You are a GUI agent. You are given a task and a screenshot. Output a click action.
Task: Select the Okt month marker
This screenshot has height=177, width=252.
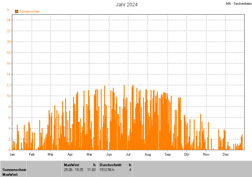click(x=187, y=154)
